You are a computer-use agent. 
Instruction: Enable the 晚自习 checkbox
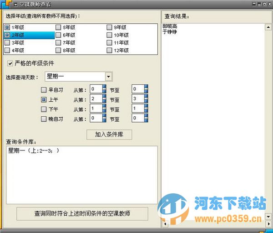44,119
